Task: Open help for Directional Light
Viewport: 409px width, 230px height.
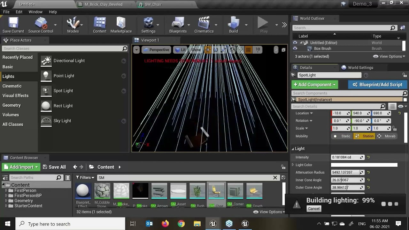Action: pos(124,61)
